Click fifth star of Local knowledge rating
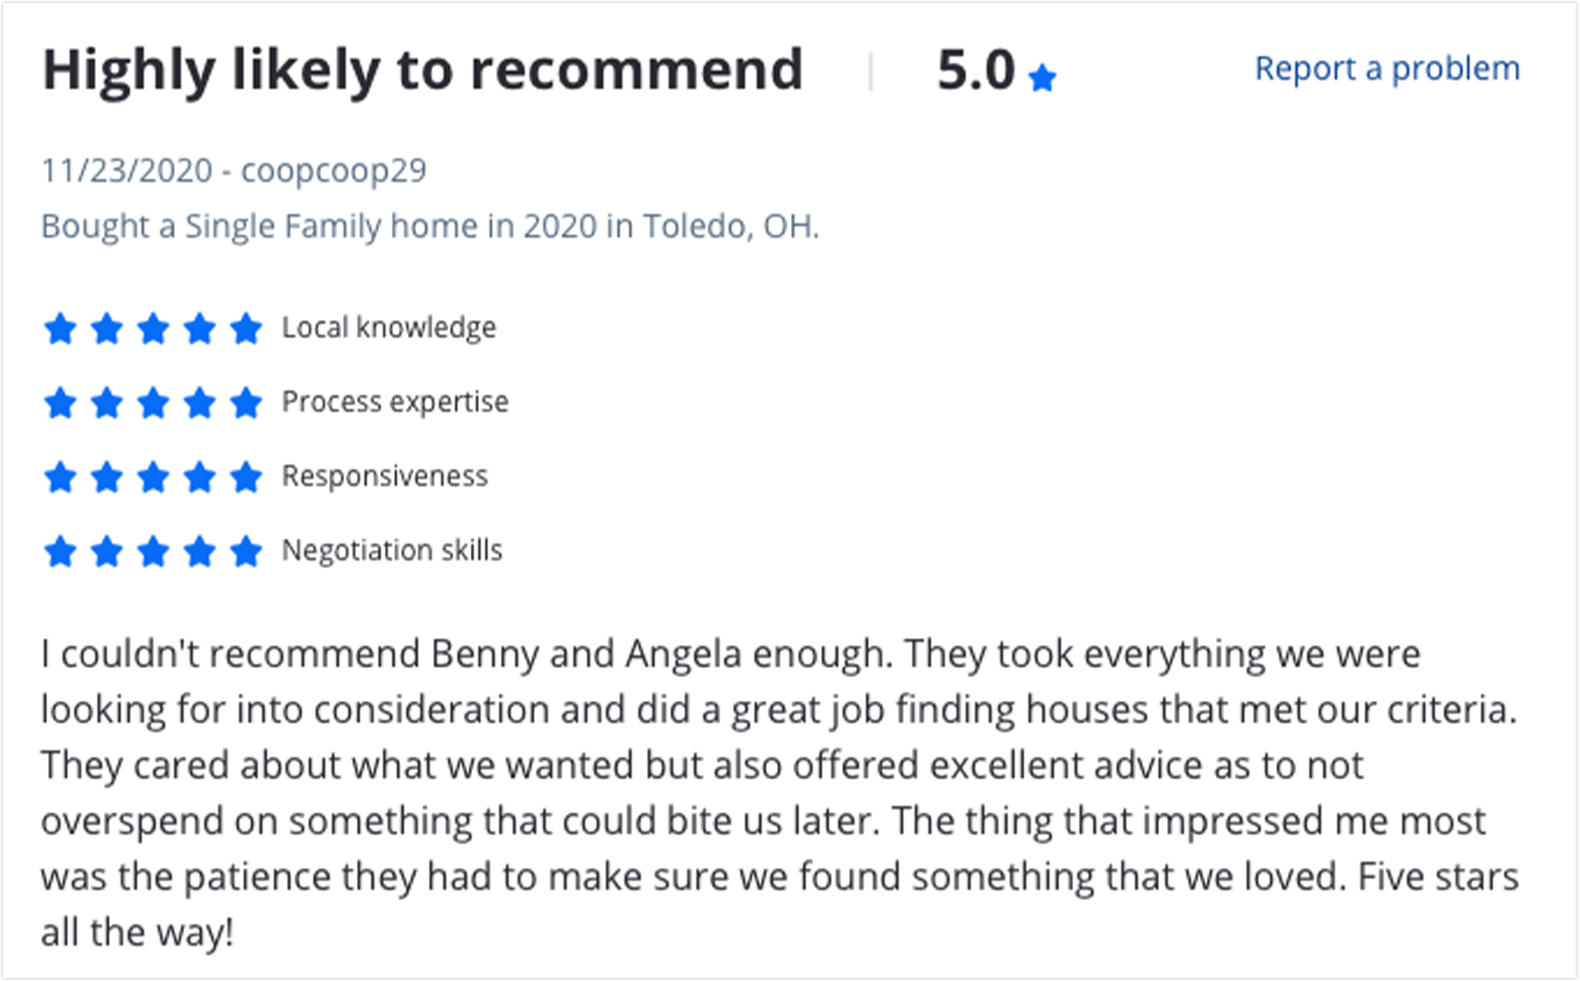 point(245,328)
